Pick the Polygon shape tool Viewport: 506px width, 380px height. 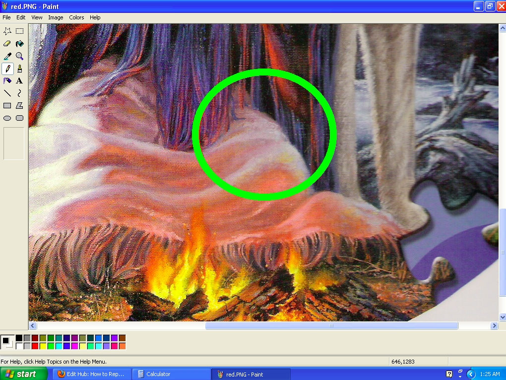(20, 106)
